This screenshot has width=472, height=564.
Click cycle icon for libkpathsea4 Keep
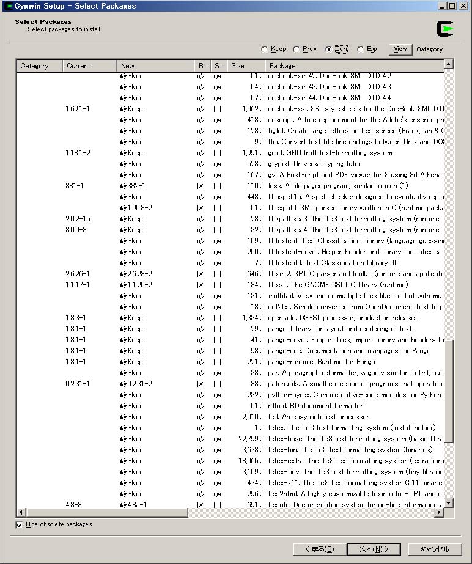pyautogui.click(x=123, y=230)
